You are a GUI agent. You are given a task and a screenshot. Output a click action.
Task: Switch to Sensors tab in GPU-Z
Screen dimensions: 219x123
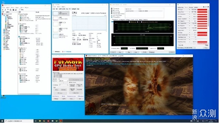[186, 7]
